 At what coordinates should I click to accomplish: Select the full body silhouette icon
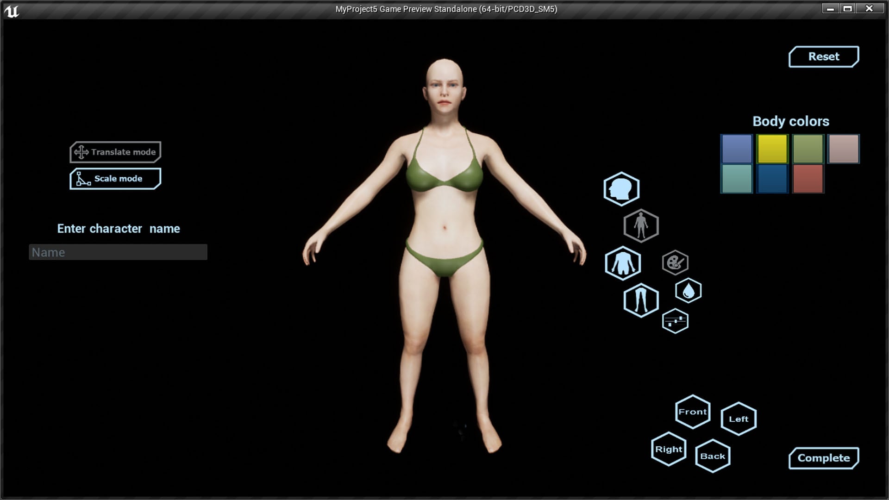pos(642,225)
